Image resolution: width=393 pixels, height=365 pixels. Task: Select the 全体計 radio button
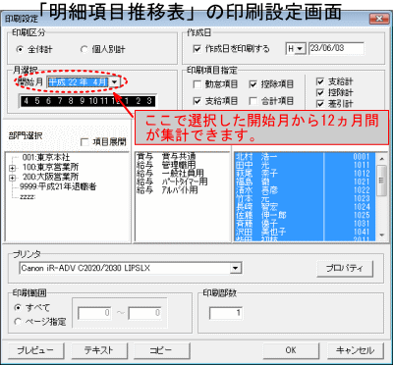(x=20, y=49)
